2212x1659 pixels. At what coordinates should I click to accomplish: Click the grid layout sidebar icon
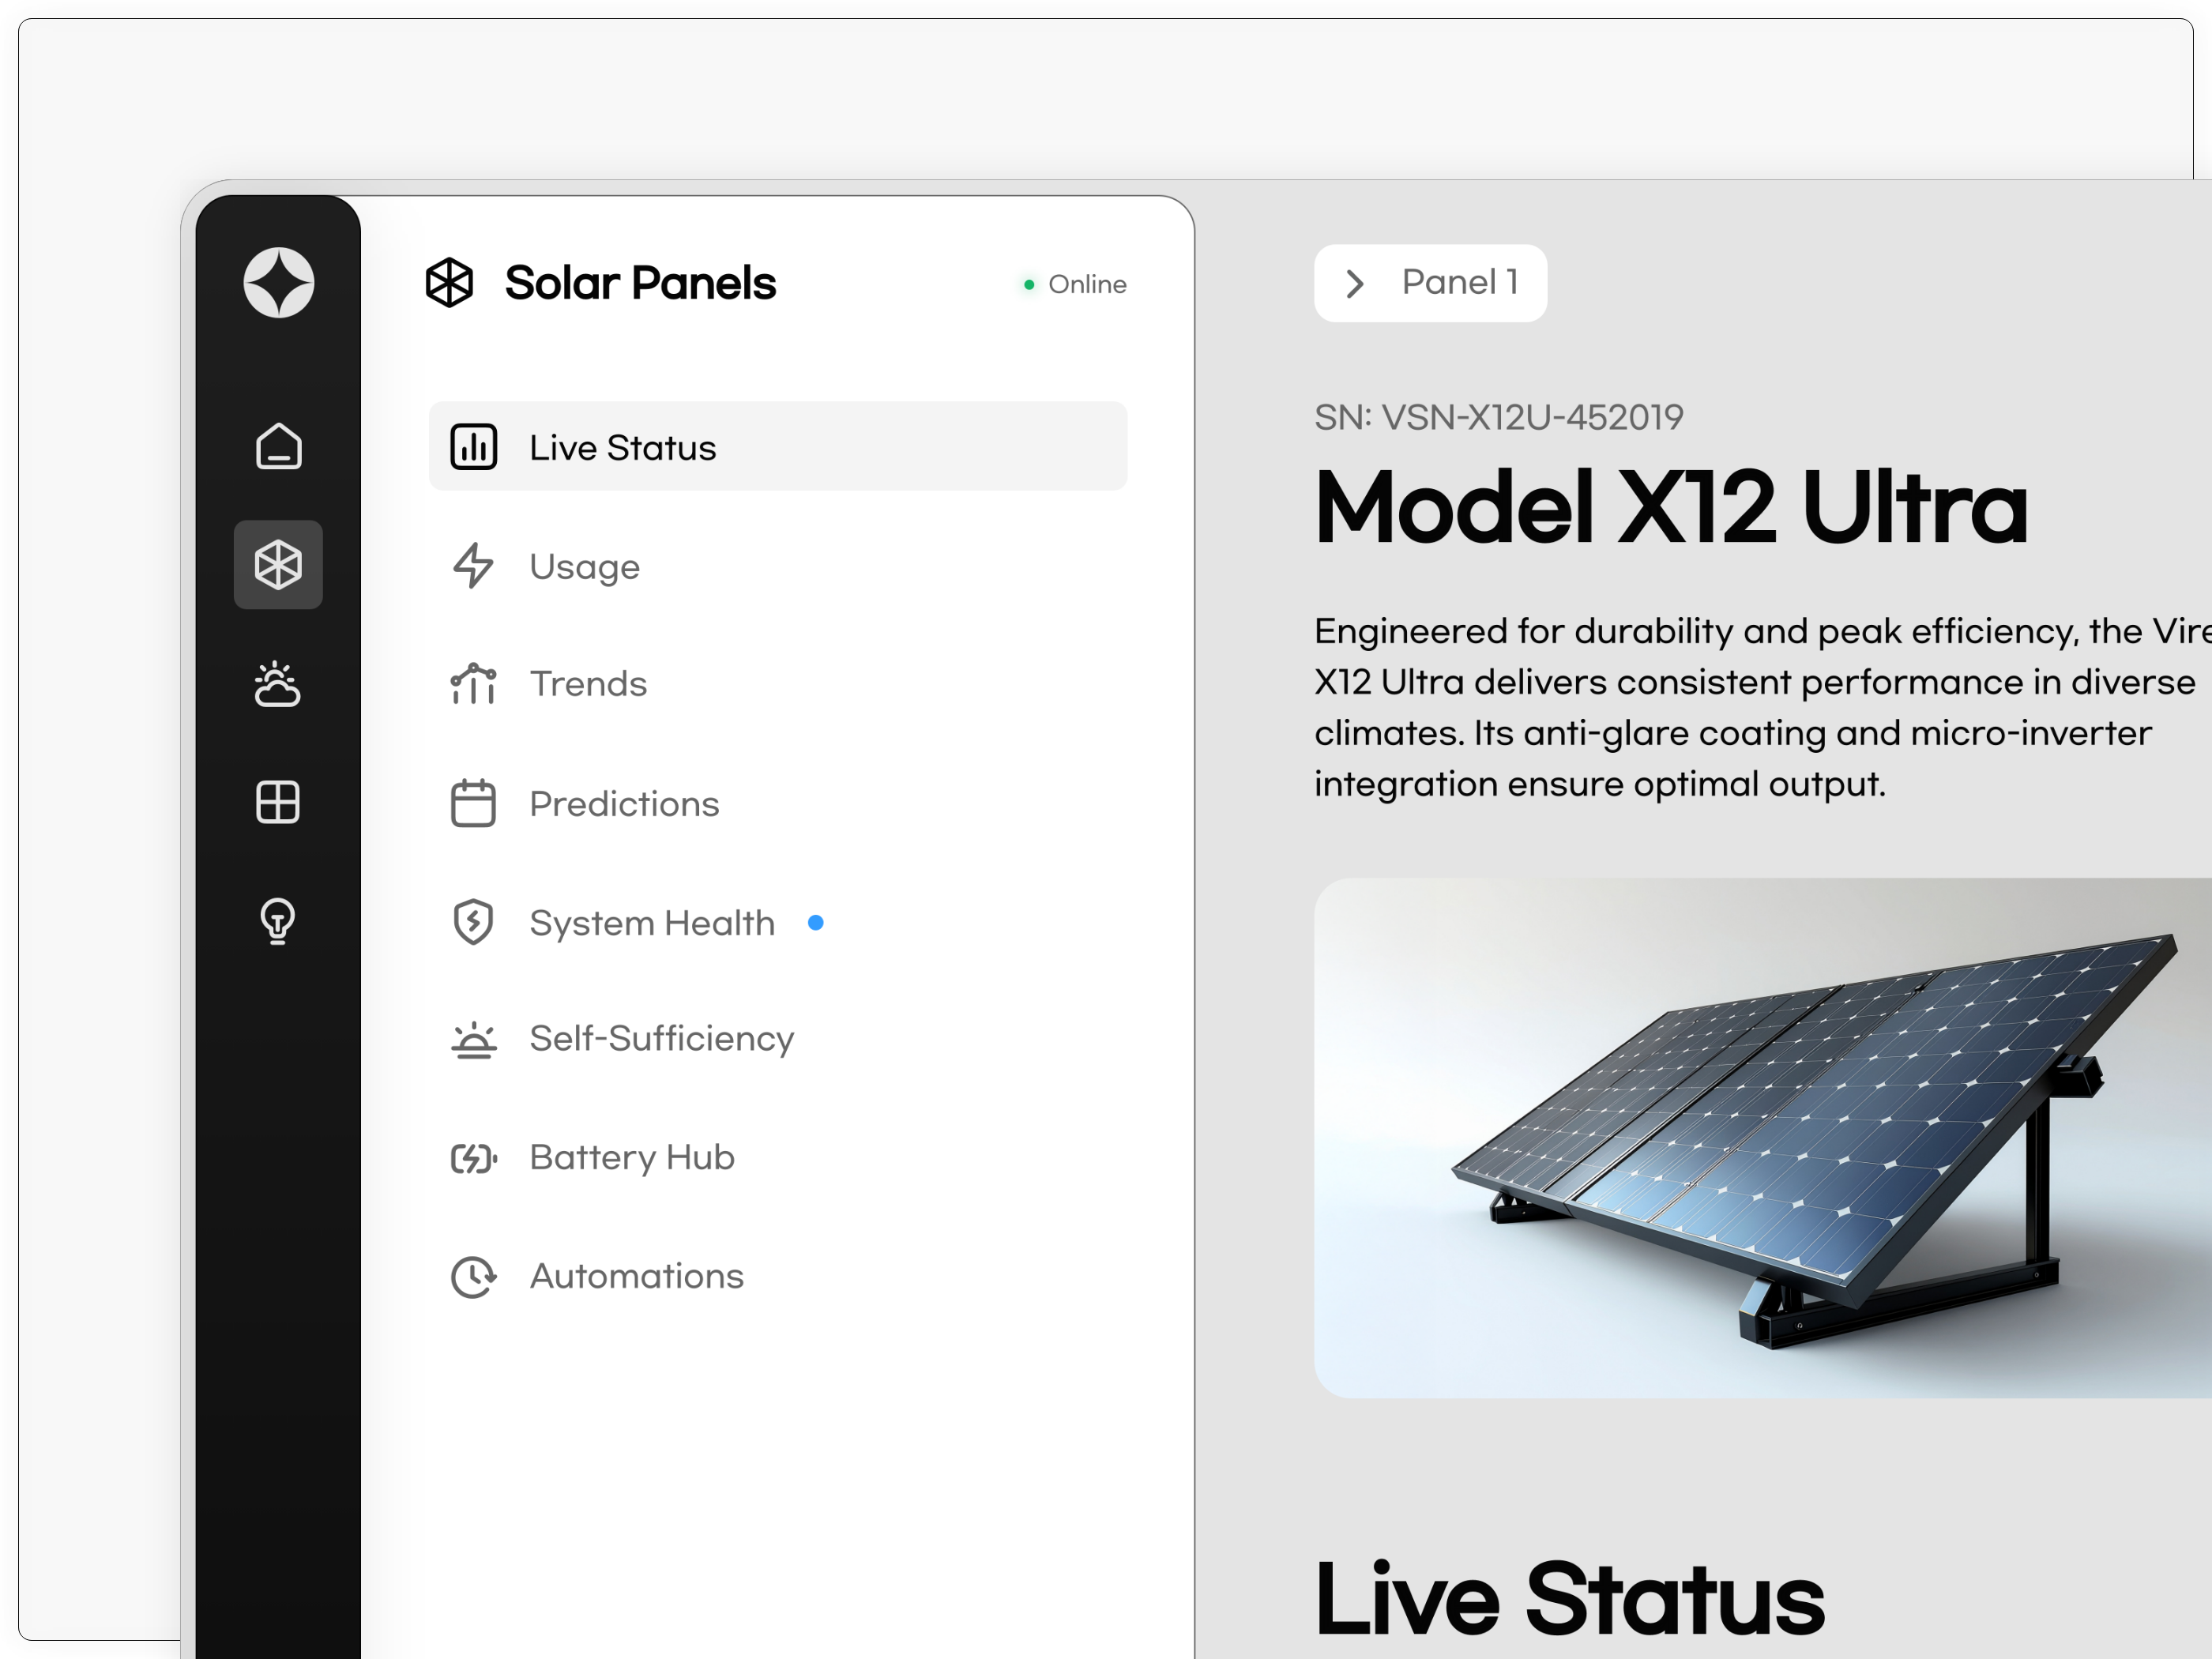click(278, 802)
